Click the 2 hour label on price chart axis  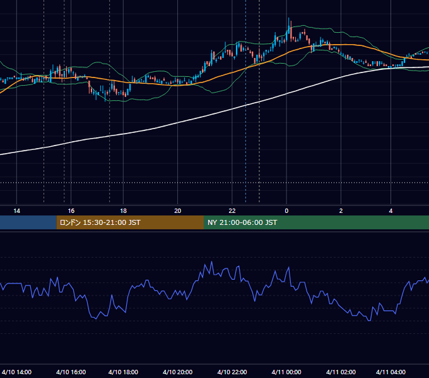(341, 211)
